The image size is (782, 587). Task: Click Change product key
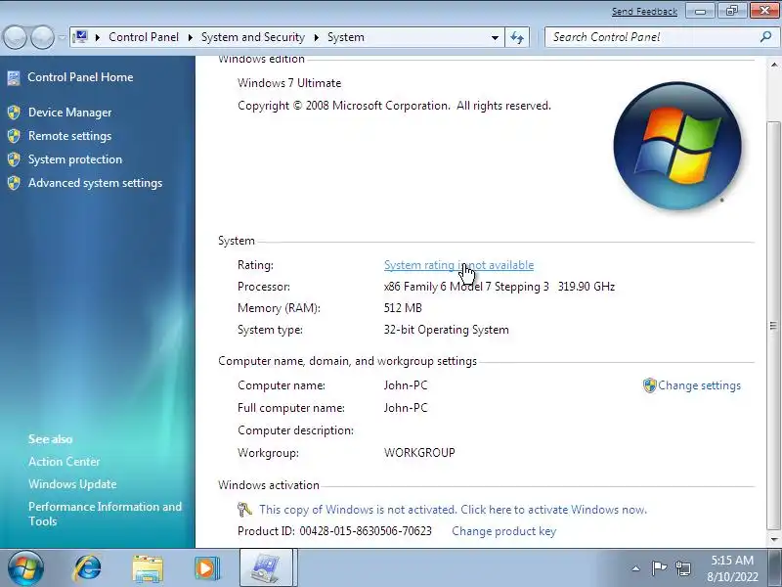(503, 531)
